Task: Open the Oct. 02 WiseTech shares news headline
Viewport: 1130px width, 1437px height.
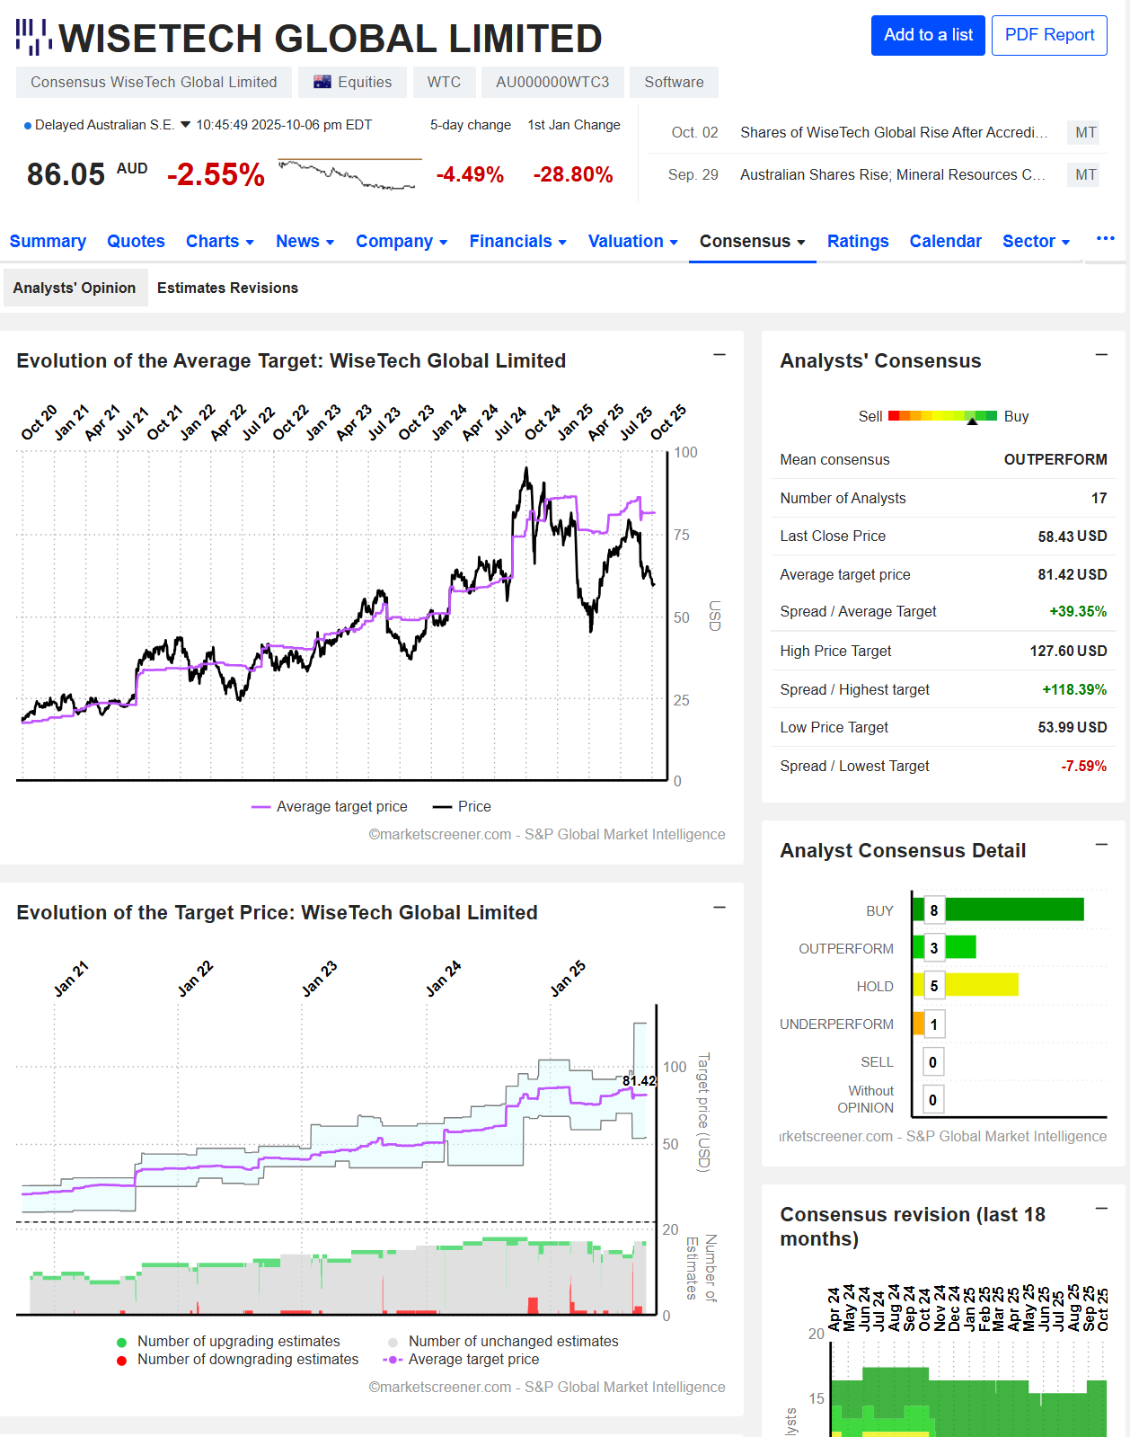Action: tap(893, 132)
